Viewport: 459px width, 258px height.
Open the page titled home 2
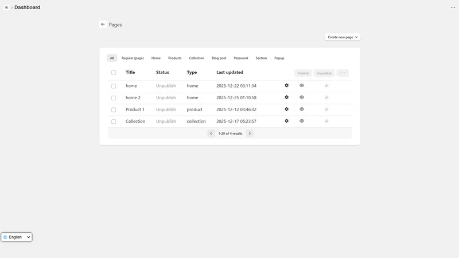[133, 97]
